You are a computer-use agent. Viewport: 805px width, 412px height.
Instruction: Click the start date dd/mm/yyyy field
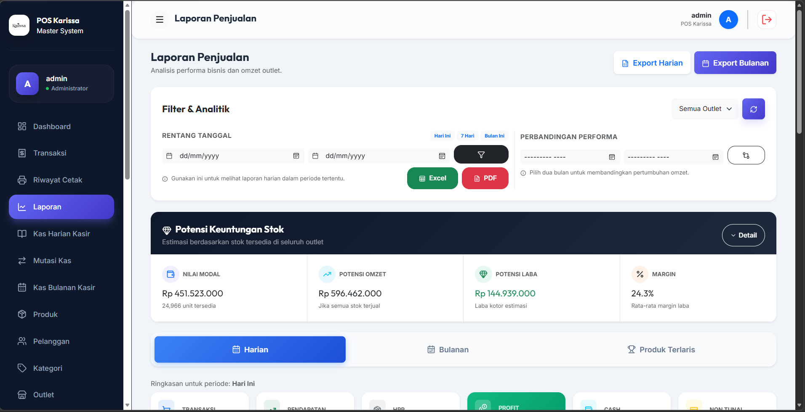point(233,156)
